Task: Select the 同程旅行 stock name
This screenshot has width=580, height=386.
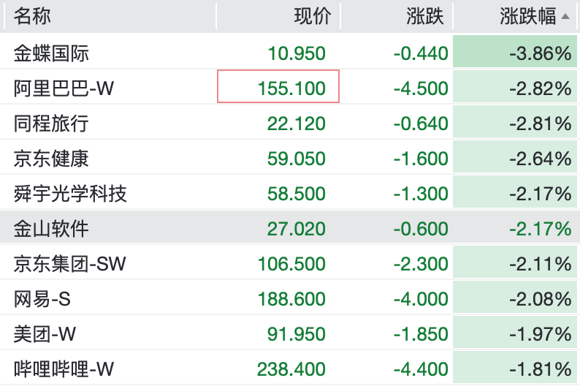Action: 51,124
